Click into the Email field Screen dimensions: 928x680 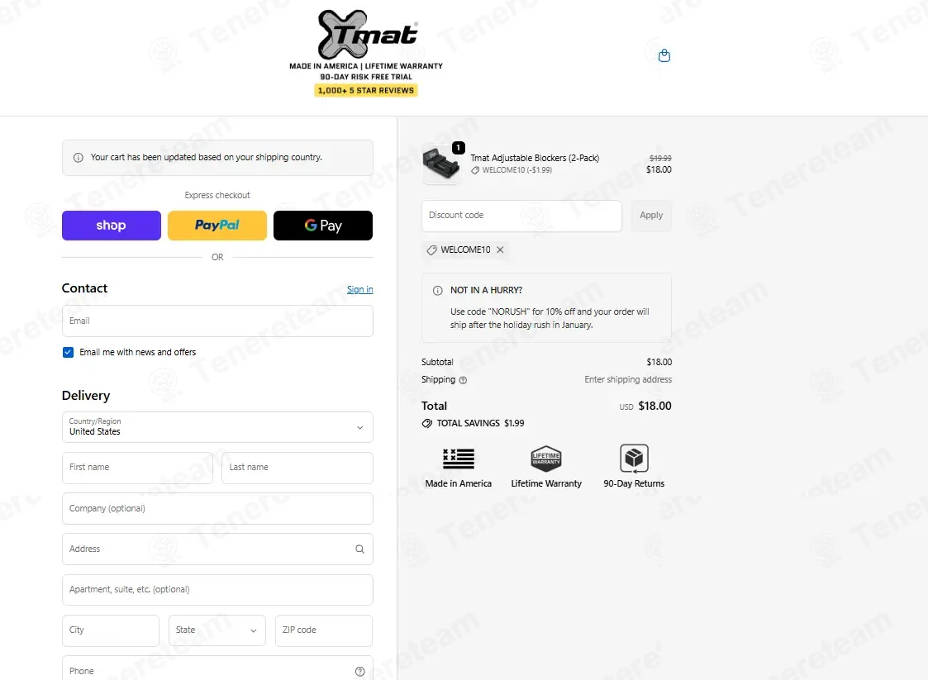217,321
